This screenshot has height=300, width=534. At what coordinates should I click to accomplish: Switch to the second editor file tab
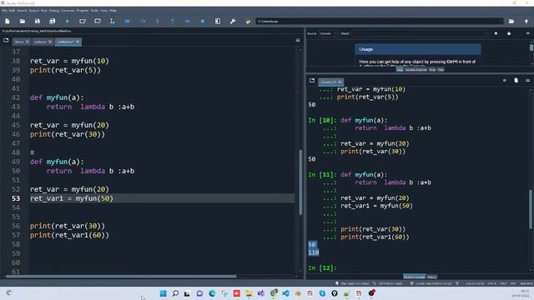40,42
